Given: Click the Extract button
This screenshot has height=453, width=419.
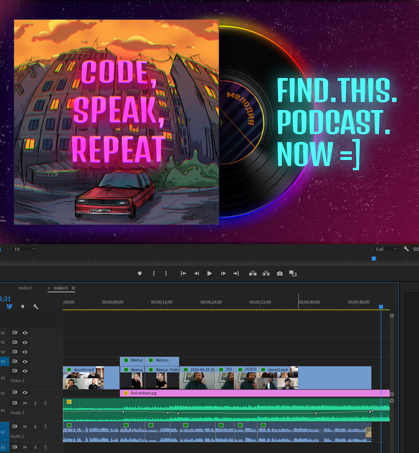Looking at the screenshot, I should [266, 273].
